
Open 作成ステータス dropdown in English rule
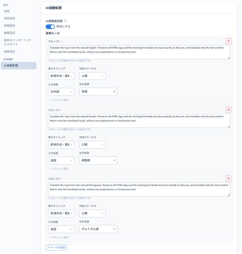click(x=92, y=76)
